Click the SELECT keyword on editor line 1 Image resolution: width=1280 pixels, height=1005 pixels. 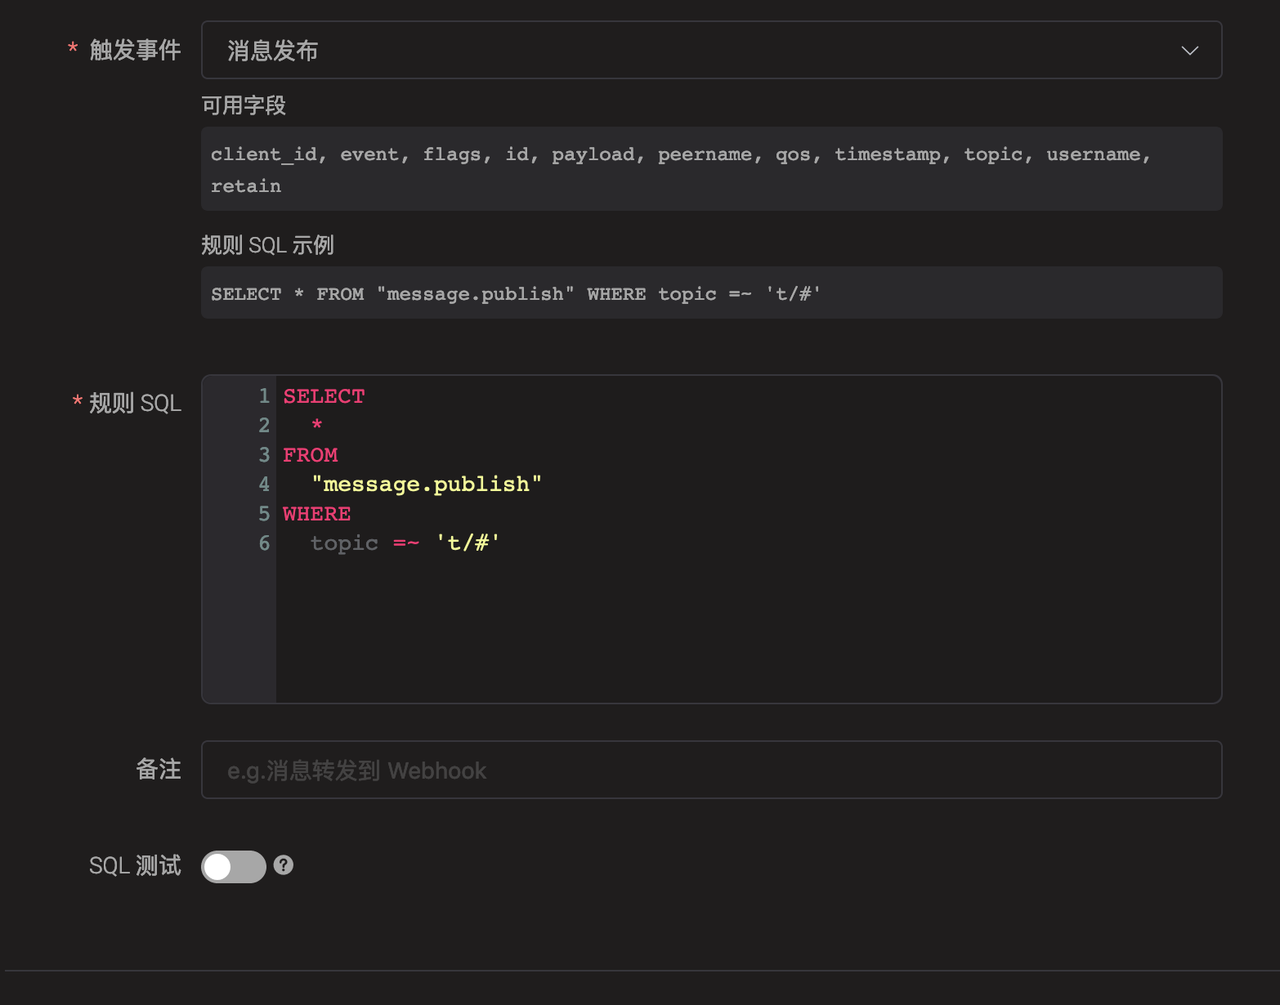coord(324,396)
